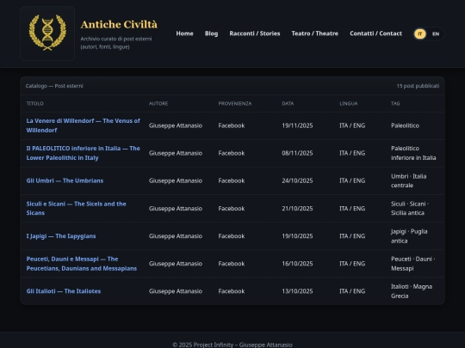Viewport: 465px width, 348px height.
Task: Open Contatti / Contact page
Action: point(375,34)
